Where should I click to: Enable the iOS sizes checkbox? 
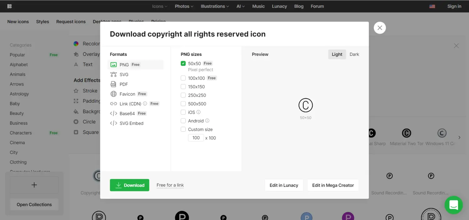click(183, 112)
